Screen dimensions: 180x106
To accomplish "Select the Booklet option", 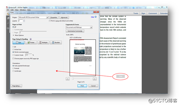I will click(x=56, y=43).
